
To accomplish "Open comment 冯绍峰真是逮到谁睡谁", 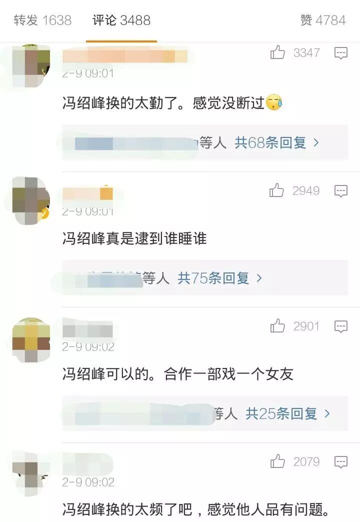I will [134, 238].
